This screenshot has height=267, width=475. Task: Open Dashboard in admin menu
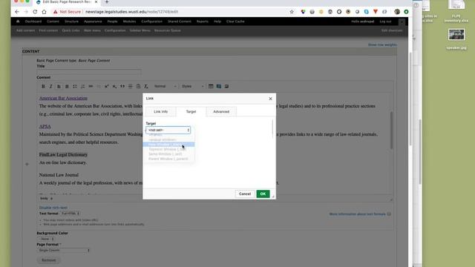coord(33,22)
